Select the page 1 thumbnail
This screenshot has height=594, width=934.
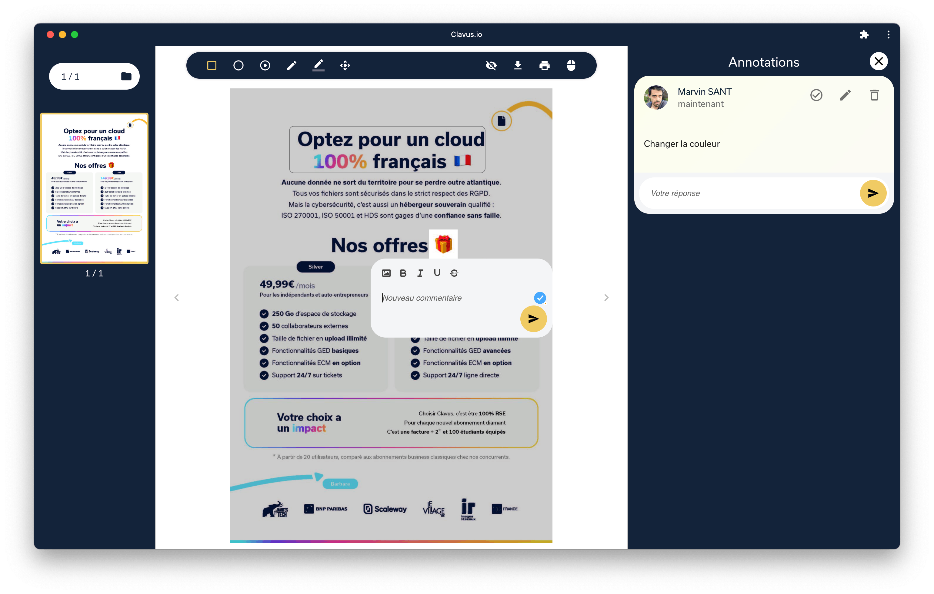(x=94, y=189)
